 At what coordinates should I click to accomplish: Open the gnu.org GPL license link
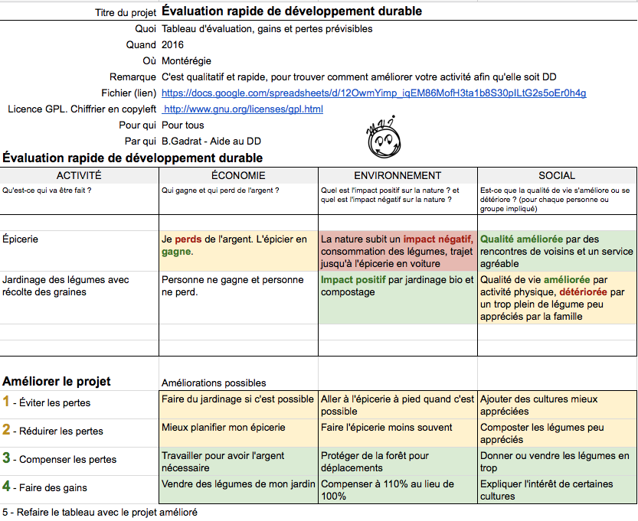coord(243,109)
